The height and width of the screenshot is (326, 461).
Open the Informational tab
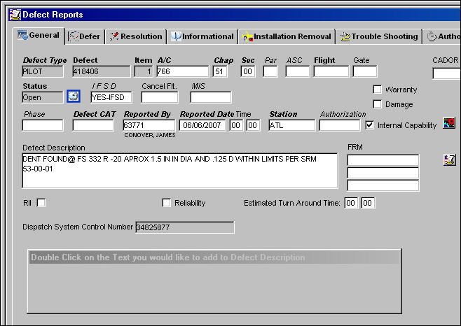coord(202,36)
